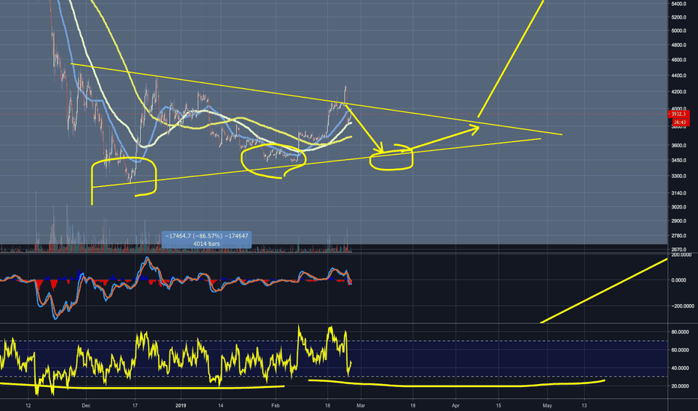The image size is (698, 411).
Task: Click the red current price label 3932.3
Action: [x=679, y=114]
